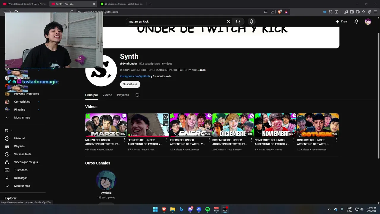Toggle the browser sidebar panel
Screen dimensions: 380x214
tap(352, 12)
